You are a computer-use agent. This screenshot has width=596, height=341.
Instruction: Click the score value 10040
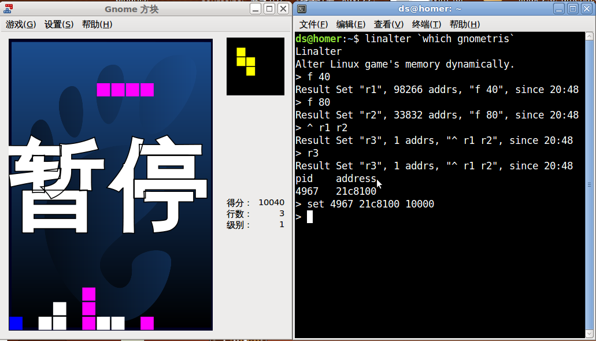tap(271, 202)
